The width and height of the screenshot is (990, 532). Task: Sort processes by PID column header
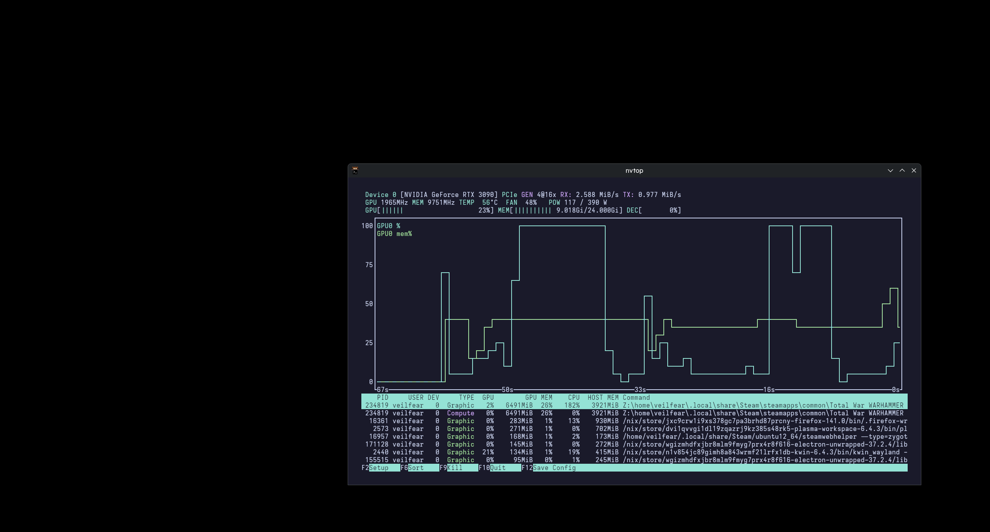tap(382, 397)
